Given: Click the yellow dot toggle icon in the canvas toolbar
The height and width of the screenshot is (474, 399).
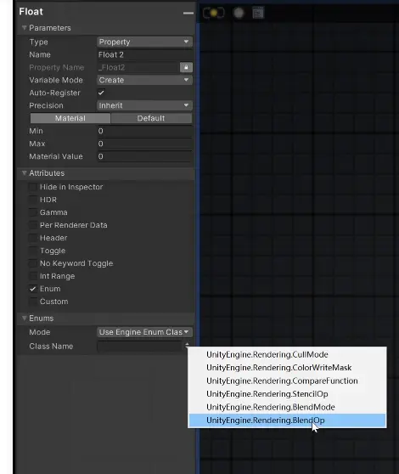Looking at the screenshot, I should tap(214, 13).
